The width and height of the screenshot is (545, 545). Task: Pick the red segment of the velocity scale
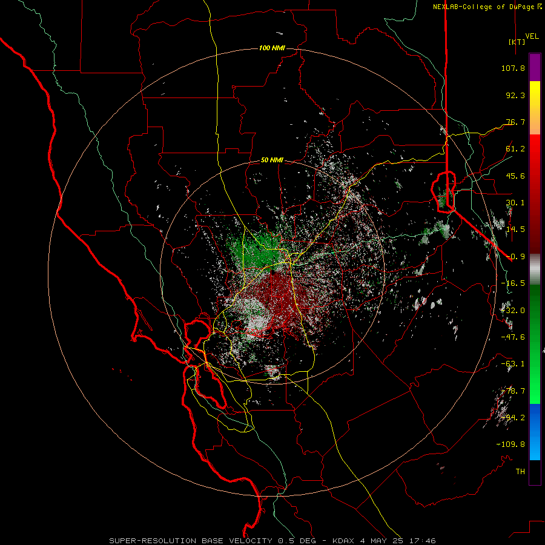click(535, 194)
